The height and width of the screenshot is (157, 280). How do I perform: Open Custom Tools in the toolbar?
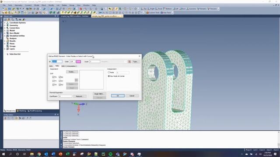[x=153, y=13]
